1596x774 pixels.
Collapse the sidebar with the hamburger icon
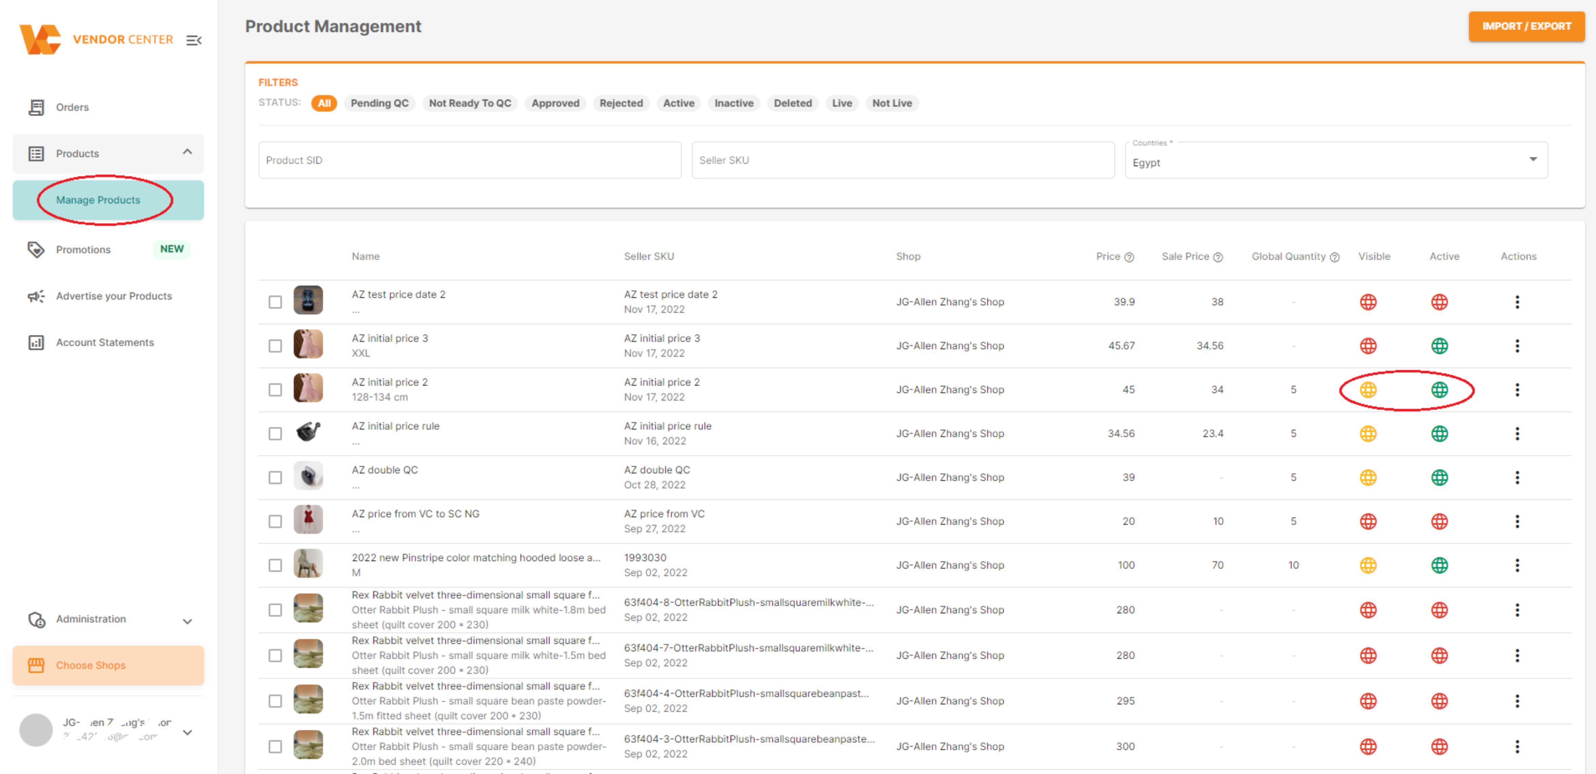194,40
